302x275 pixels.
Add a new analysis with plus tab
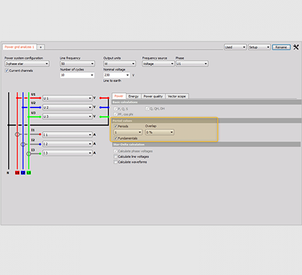coord(41,47)
